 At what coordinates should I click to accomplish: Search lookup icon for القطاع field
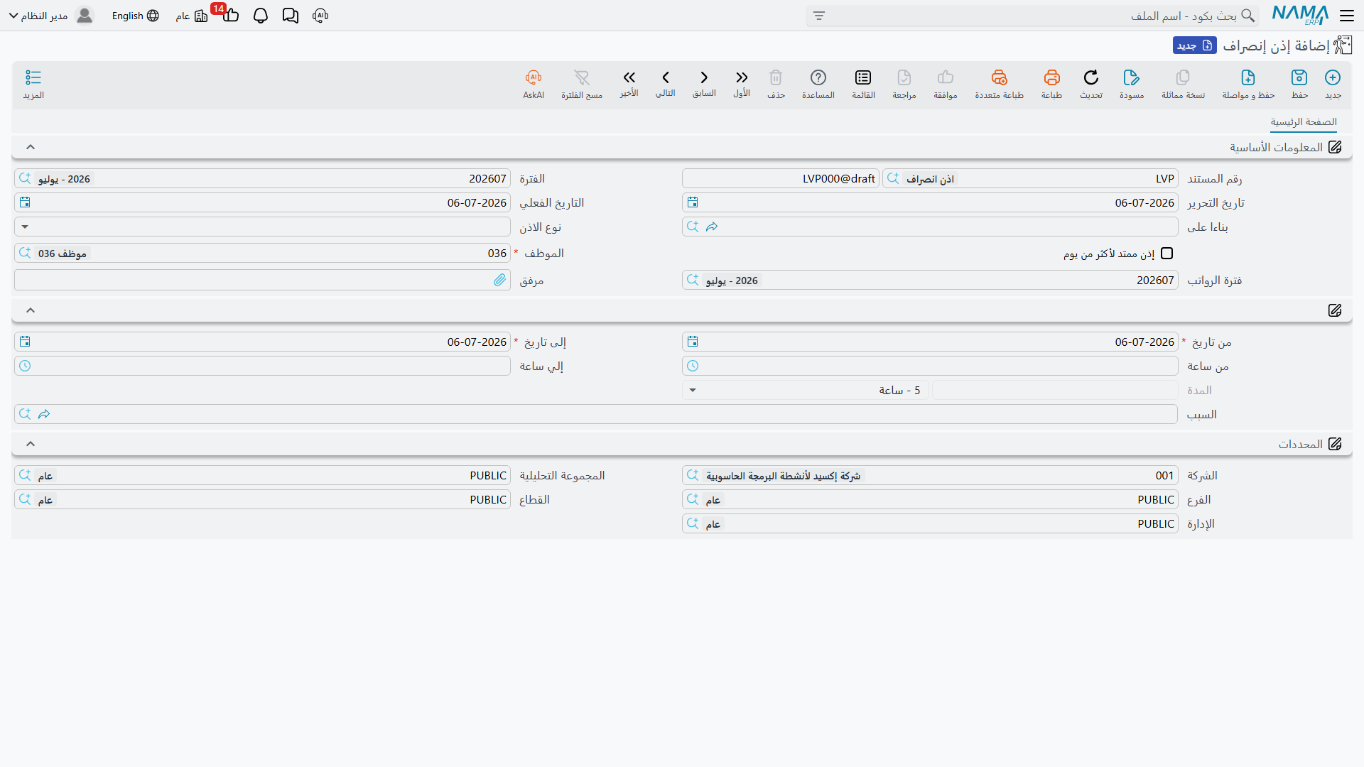25,500
